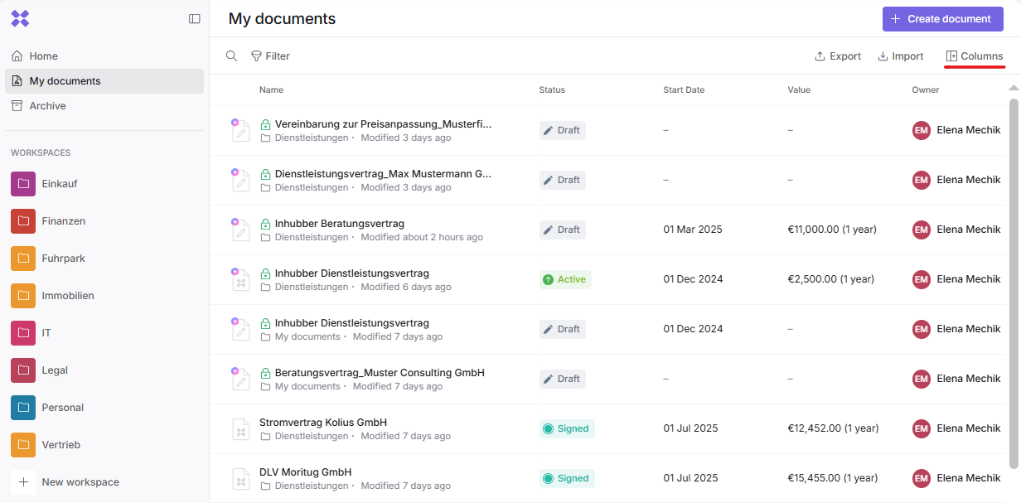Click the app logo in top-left

[x=20, y=19]
